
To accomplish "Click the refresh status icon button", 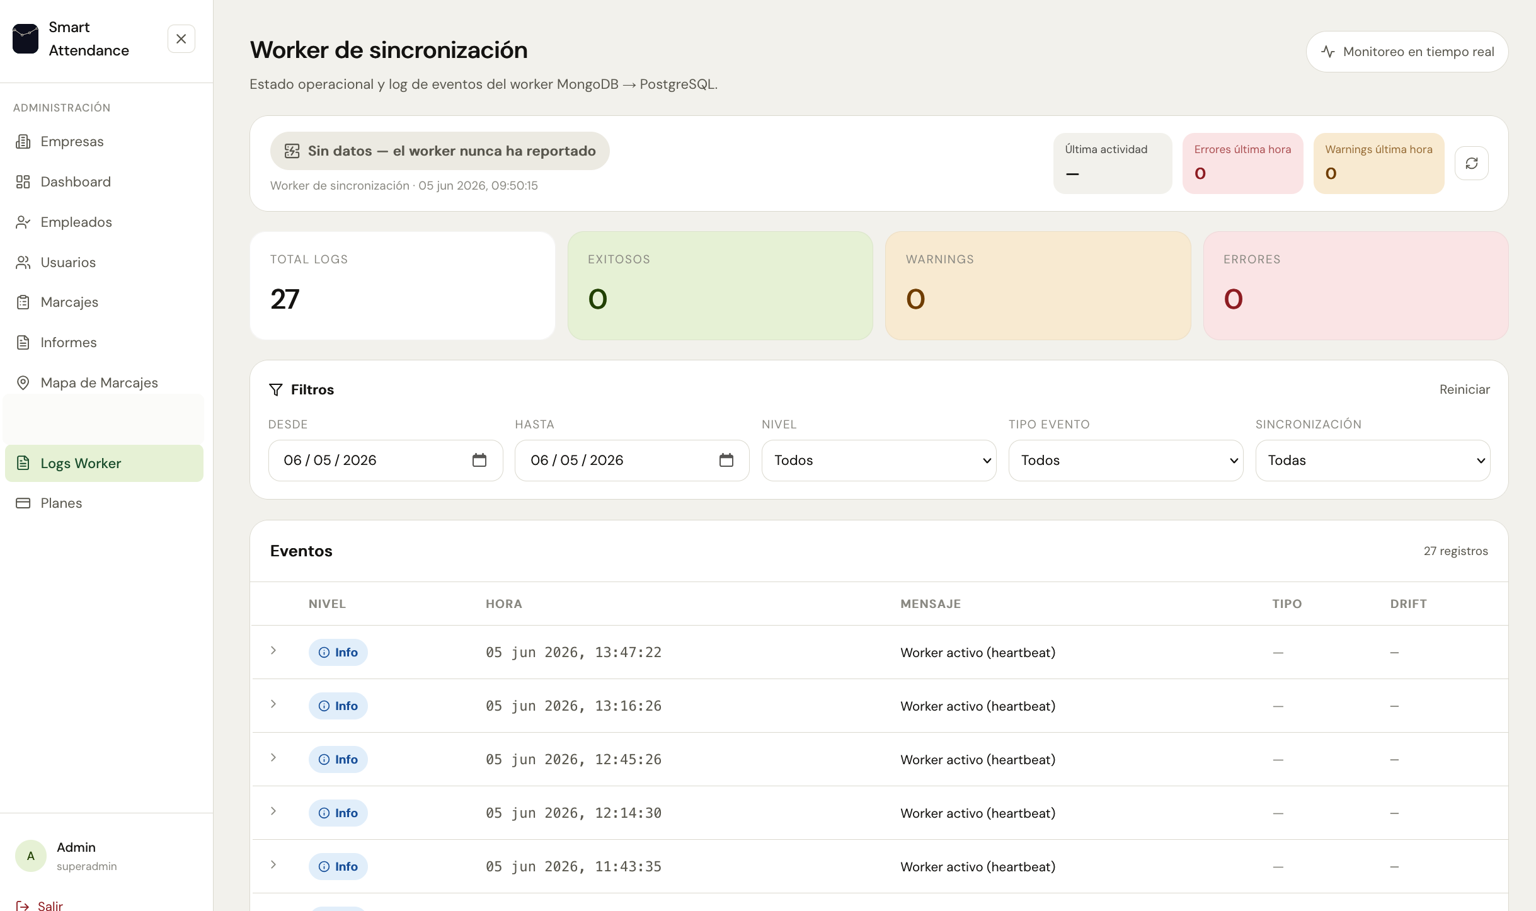I will click(1471, 163).
